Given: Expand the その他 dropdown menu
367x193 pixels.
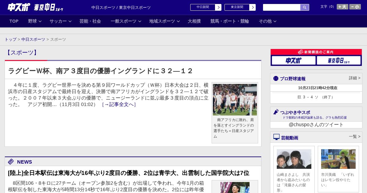Looking at the screenshot, I should [268, 21].
